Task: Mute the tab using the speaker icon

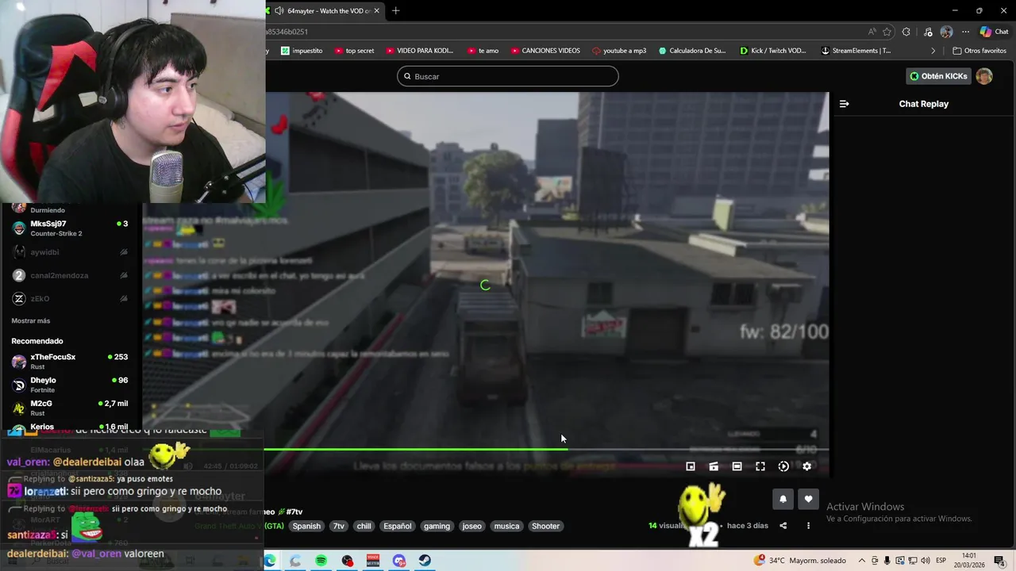Action: point(279,10)
